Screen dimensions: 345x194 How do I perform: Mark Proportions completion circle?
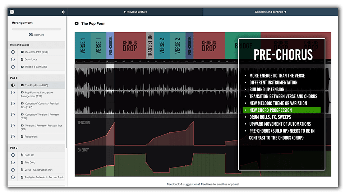[13, 137]
